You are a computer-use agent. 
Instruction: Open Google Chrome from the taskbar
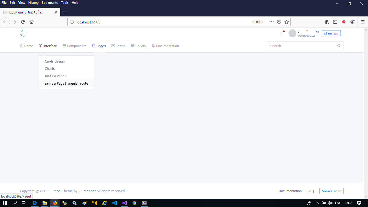(134, 203)
